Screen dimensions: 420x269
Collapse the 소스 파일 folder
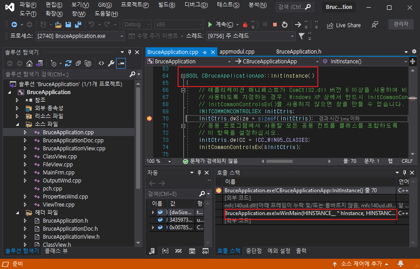tap(17, 124)
